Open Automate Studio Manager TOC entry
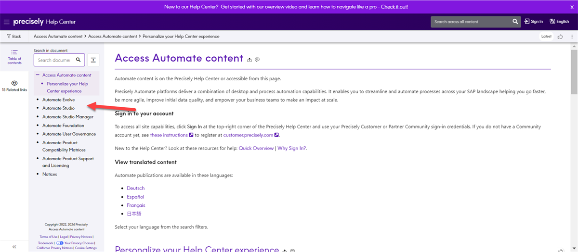Viewport: 578px width, 252px height. [x=68, y=117]
